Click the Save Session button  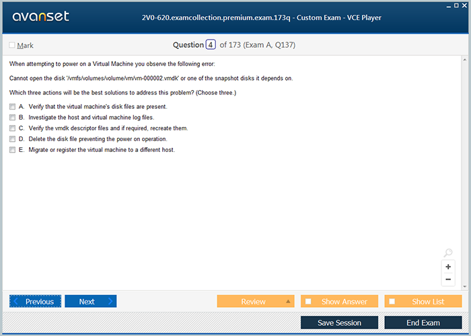pyautogui.click(x=339, y=323)
